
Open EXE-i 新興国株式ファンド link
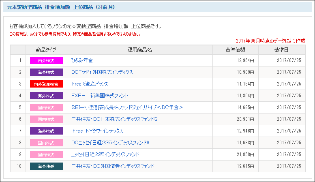[x=100, y=96]
